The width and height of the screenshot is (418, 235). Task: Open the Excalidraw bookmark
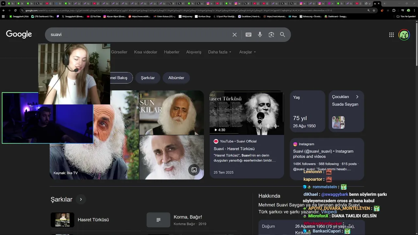pyautogui.click(x=249, y=16)
